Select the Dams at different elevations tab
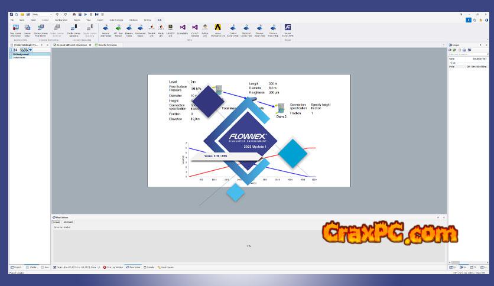This screenshot has height=286, width=494. coord(72,45)
